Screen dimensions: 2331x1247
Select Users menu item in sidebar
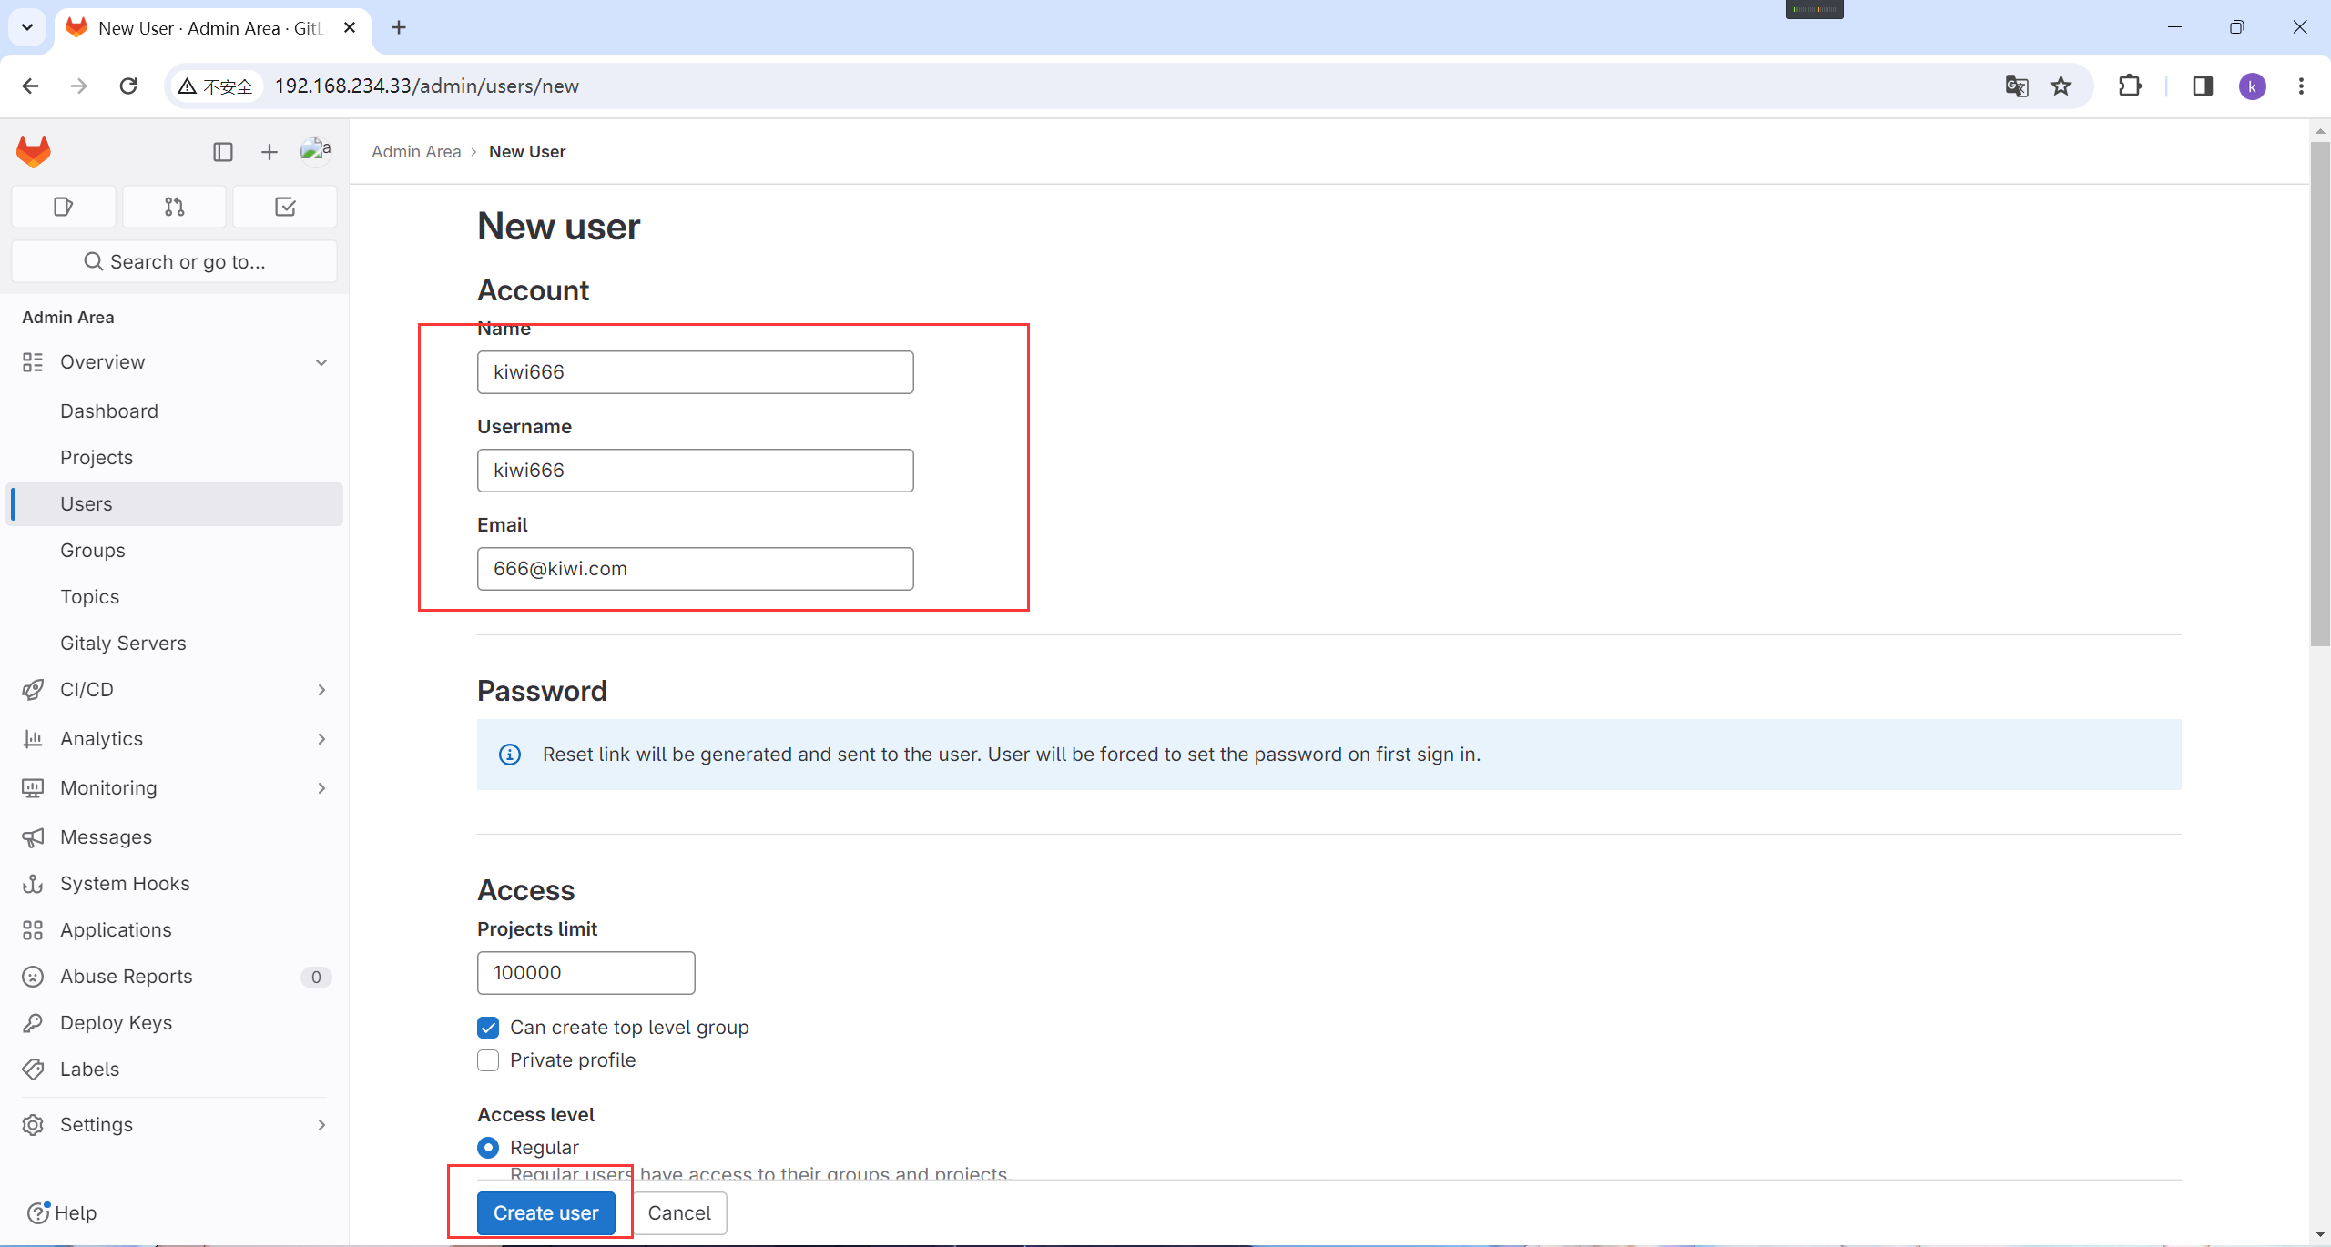coord(85,502)
